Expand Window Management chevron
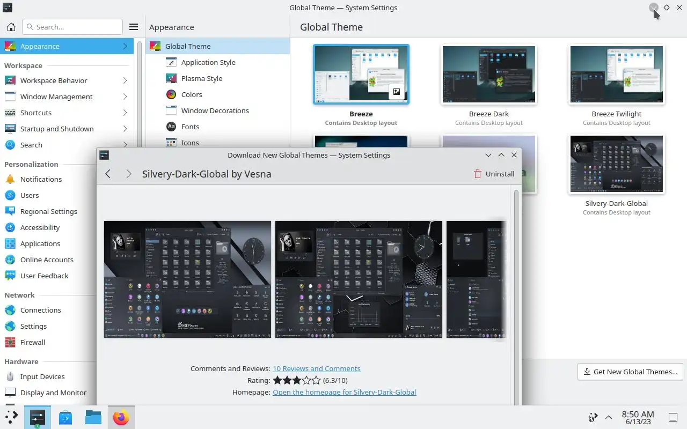687x429 pixels. tap(125, 97)
